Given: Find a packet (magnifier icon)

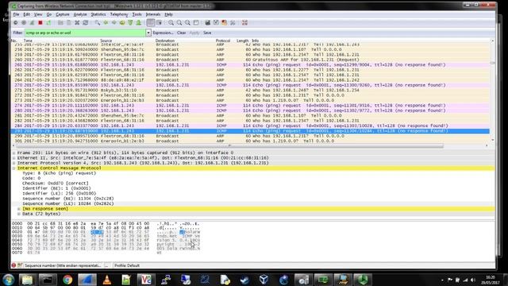Looking at the screenshot, I should tap(97, 23).
